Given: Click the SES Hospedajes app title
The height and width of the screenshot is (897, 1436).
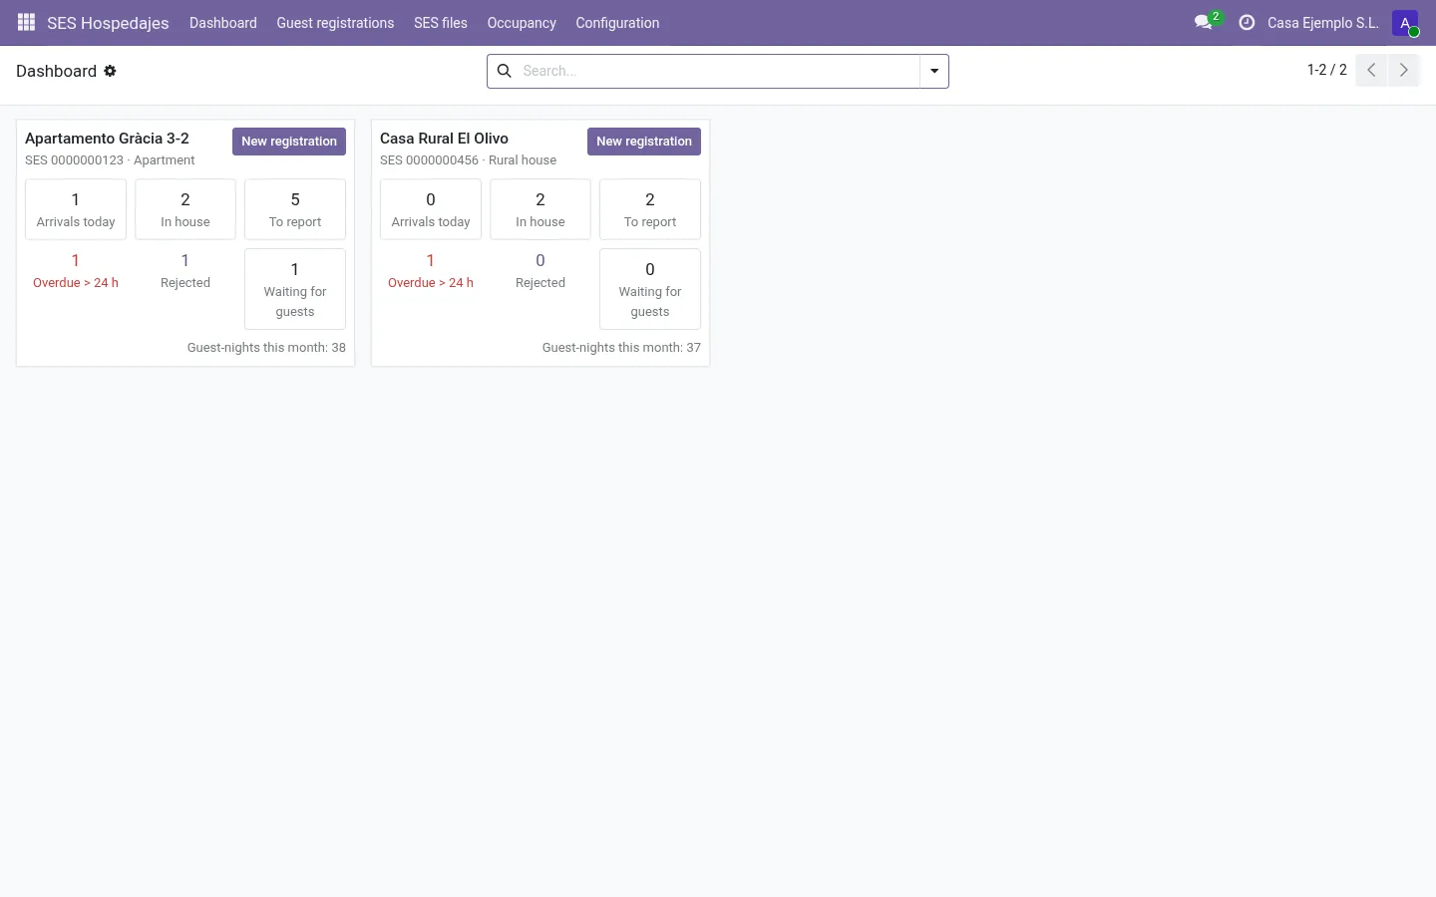Looking at the screenshot, I should coord(108,23).
